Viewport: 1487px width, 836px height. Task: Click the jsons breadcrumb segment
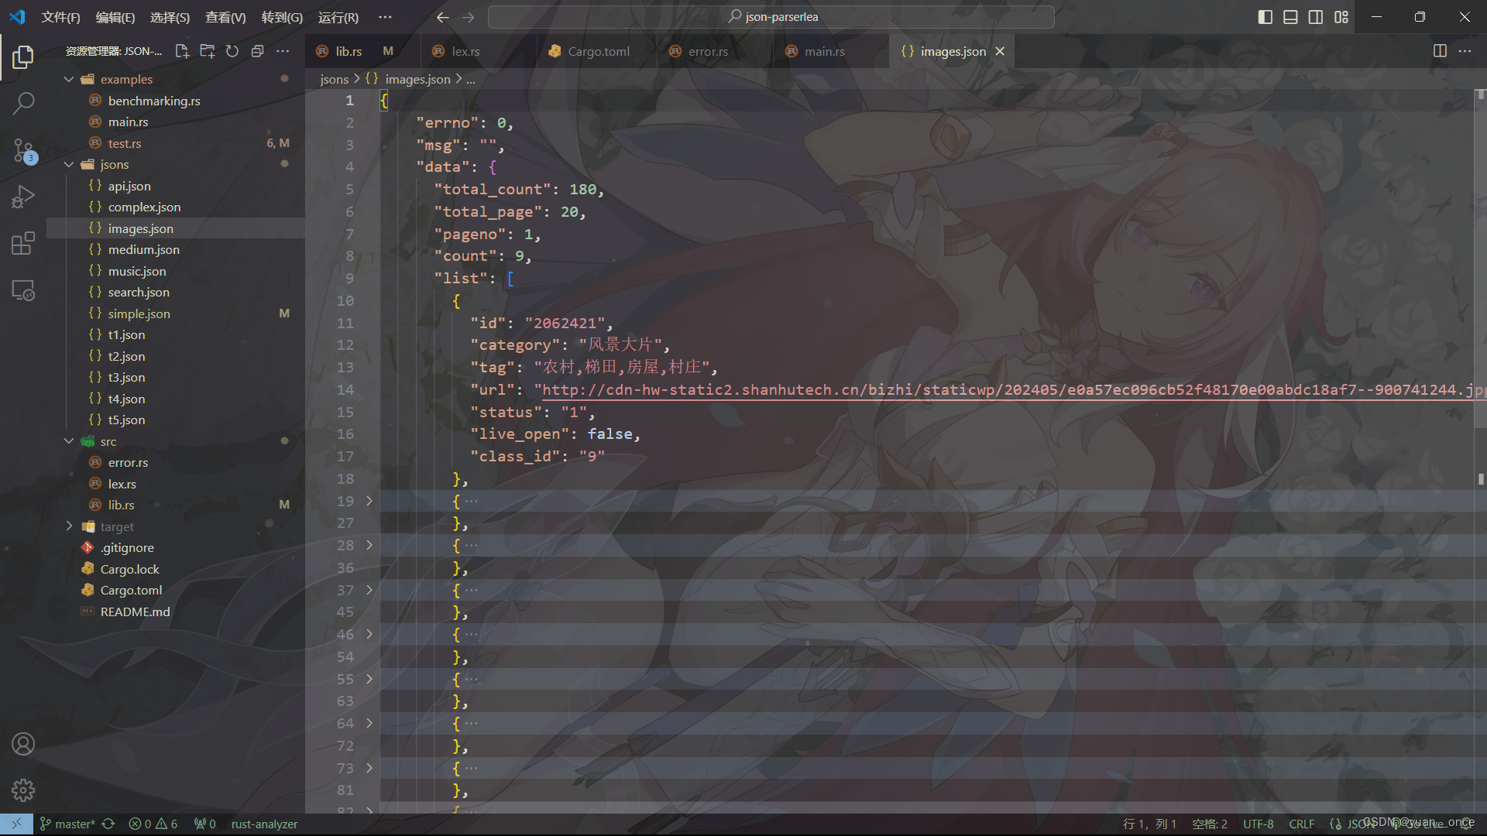[334, 79]
